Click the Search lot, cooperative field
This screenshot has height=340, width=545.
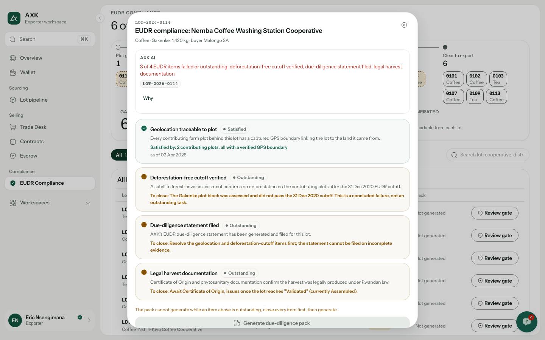click(488, 155)
